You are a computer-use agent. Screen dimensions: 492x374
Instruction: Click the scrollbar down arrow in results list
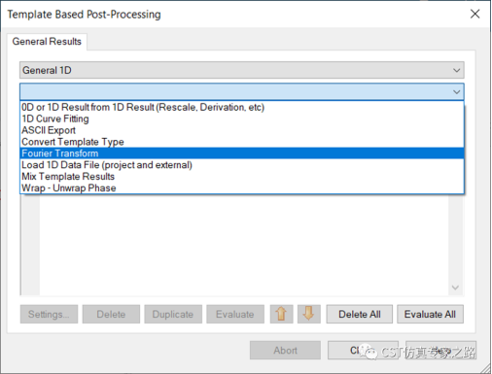(x=455, y=288)
